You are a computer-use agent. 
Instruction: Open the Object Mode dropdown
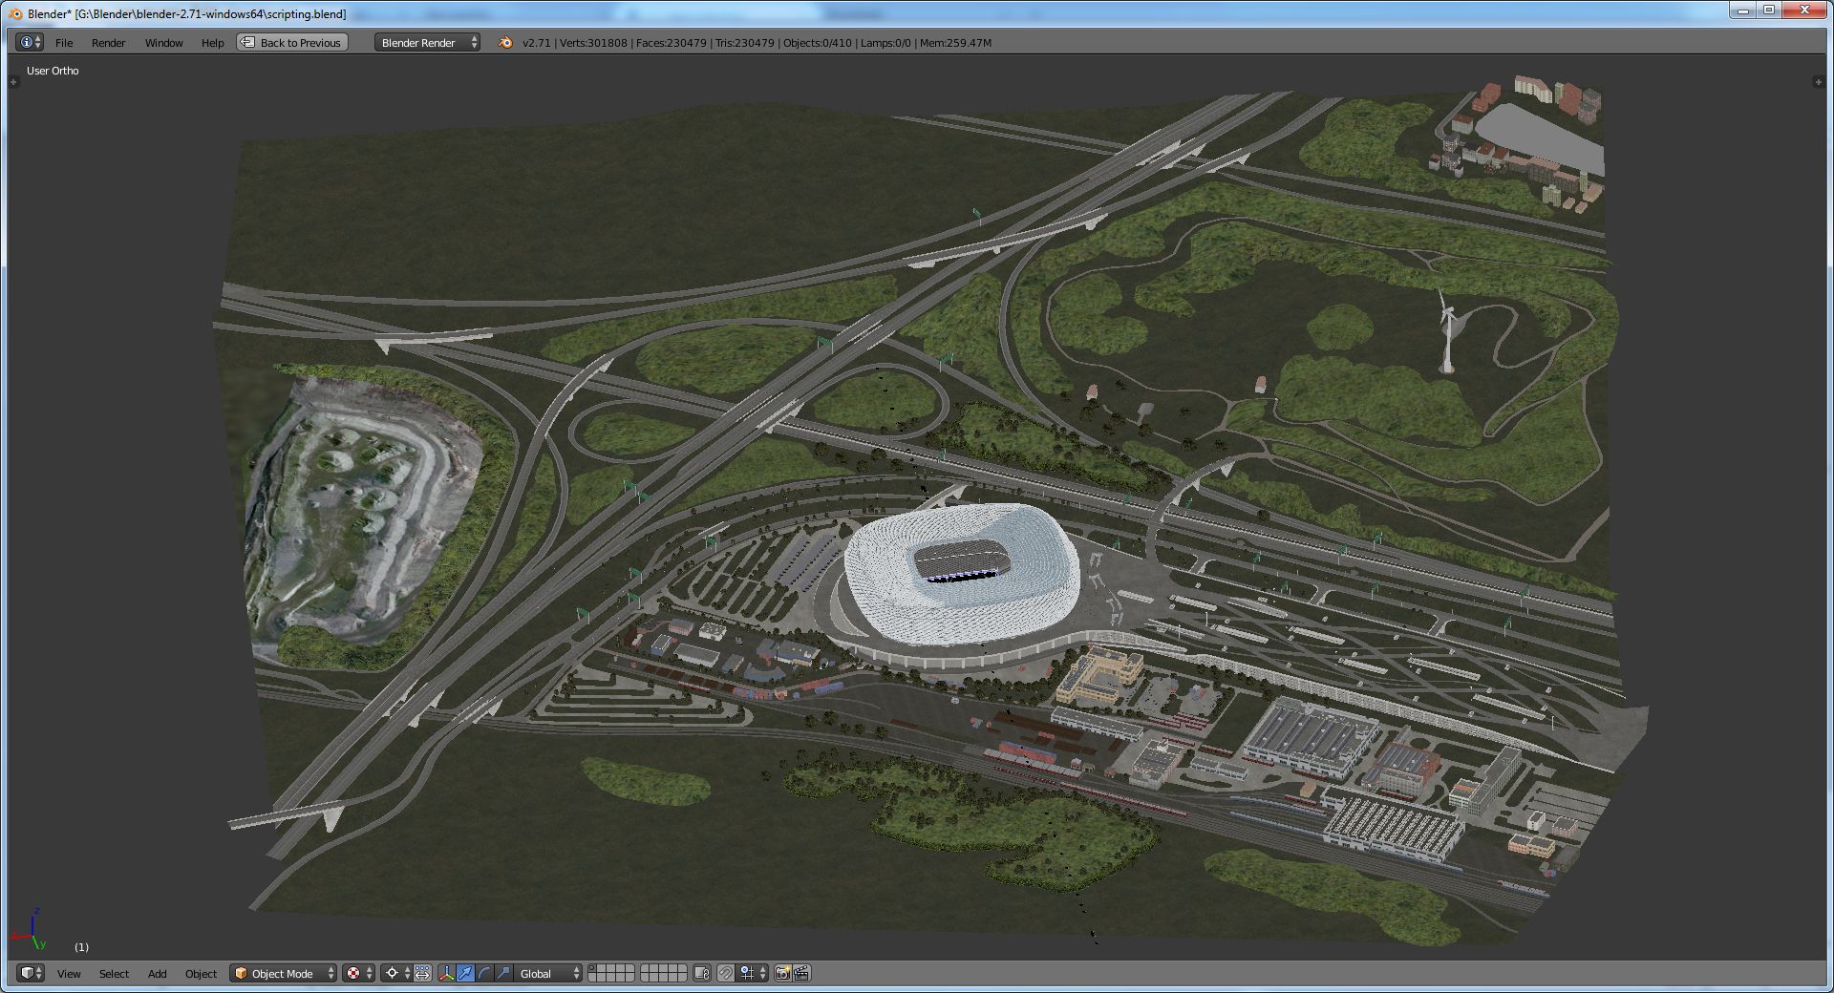[x=284, y=973]
